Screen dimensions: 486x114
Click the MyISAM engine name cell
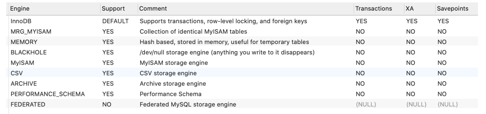click(22, 63)
